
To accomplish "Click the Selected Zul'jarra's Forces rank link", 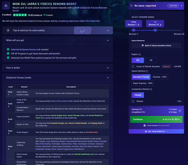I will click(x=26, y=49).
